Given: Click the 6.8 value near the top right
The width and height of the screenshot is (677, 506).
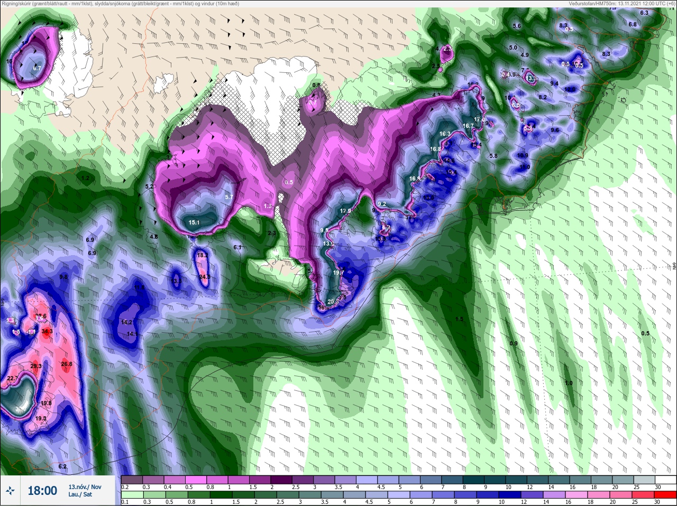Looking at the screenshot, I should [632, 24].
